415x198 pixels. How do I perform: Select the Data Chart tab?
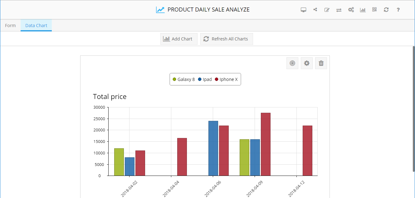click(36, 26)
